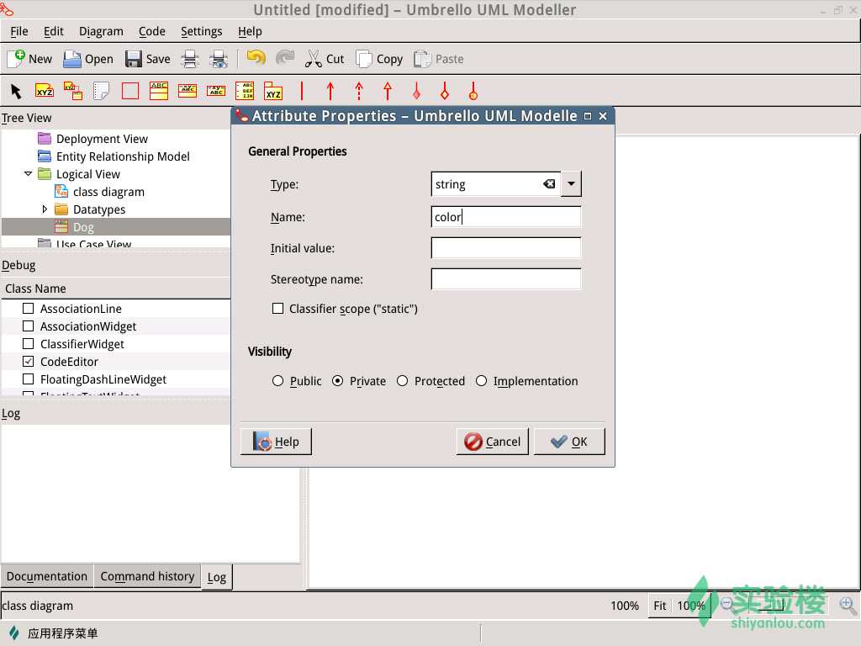This screenshot has height=646, width=861.
Task: Undo the last action
Action: 256,58
